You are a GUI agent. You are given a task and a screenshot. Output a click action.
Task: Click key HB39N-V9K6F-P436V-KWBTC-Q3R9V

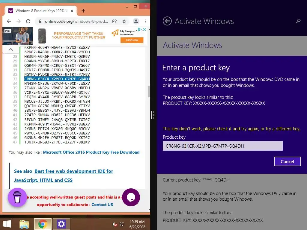57,57
